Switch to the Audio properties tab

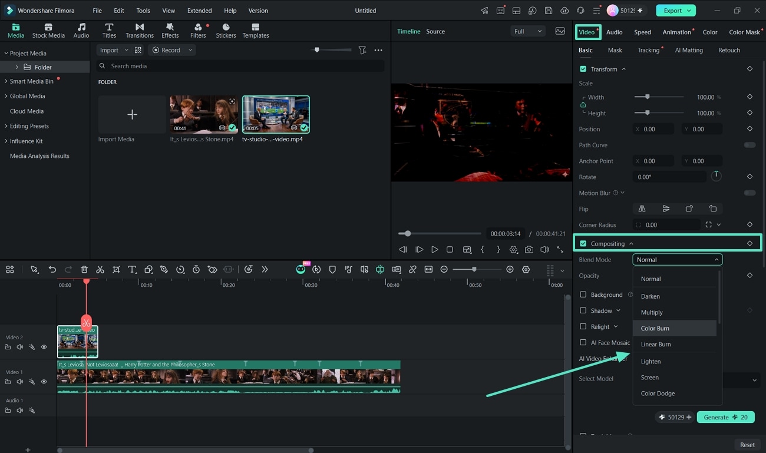point(615,32)
